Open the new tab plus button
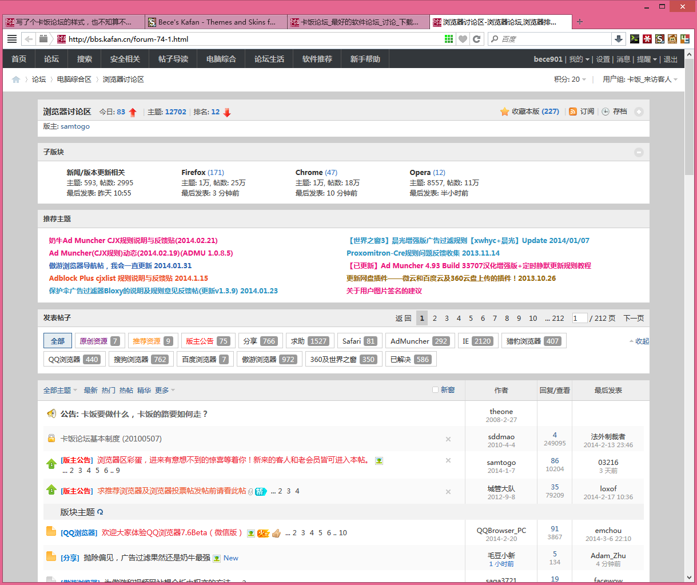 click(x=580, y=22)
